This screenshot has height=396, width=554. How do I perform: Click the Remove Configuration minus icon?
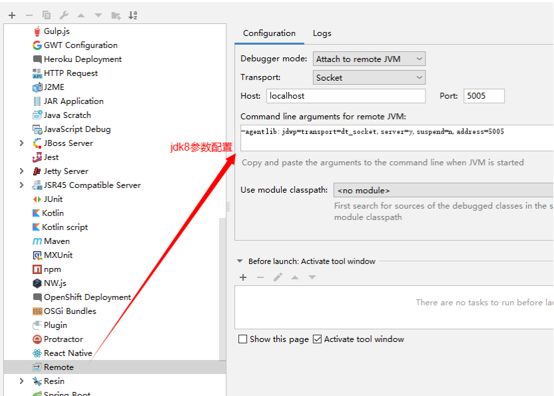click(x=29, y=15)
